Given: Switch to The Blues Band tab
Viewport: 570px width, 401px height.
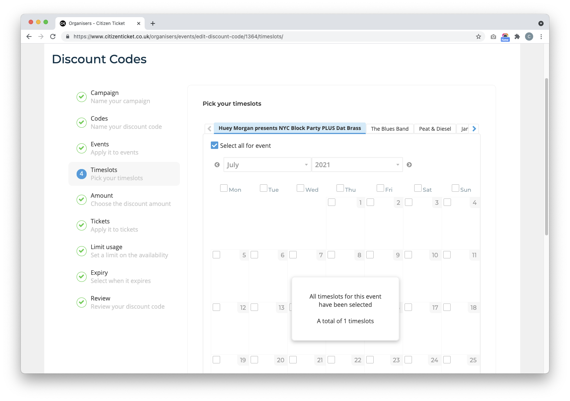Looking at the screenshot, I should click(x=390, y=129).
